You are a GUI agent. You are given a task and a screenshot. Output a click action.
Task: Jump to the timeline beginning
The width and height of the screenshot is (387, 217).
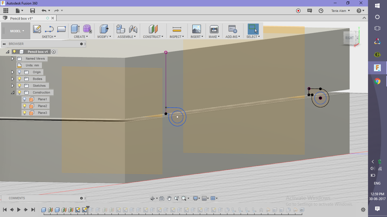5,210
